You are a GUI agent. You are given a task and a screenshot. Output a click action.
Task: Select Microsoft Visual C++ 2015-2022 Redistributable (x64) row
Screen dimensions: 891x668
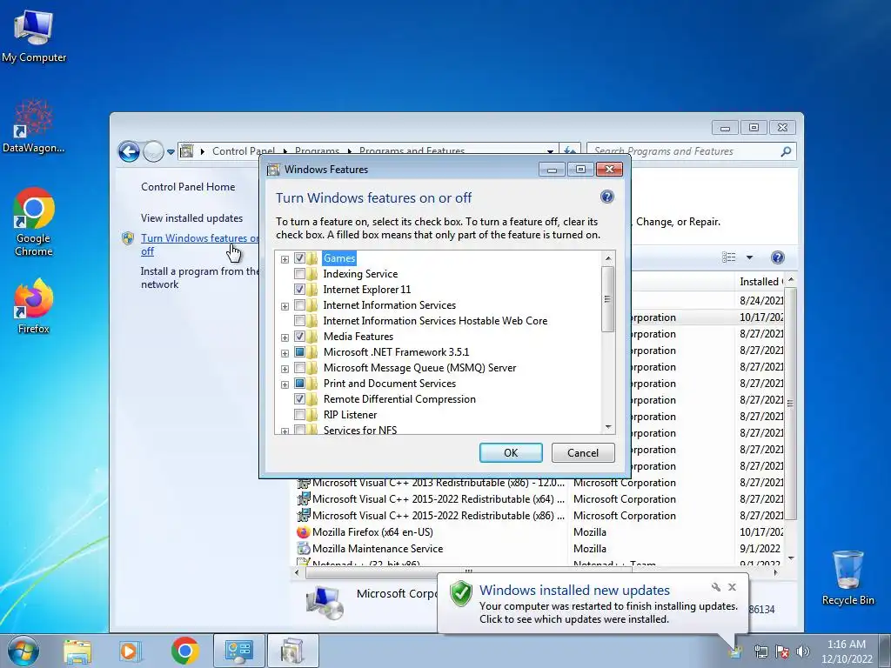(430, 499)
